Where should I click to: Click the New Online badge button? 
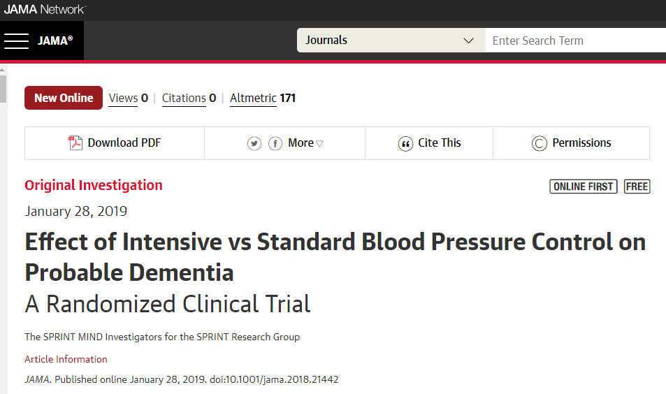coord(64,98)
